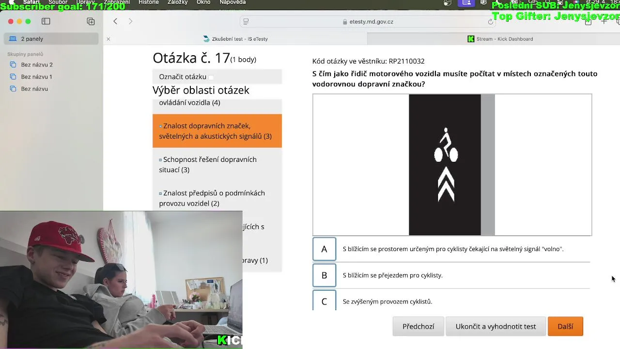Screen dimensions: 620x349
Task: Go forward with the forward arrow
Action: [130, 21]
